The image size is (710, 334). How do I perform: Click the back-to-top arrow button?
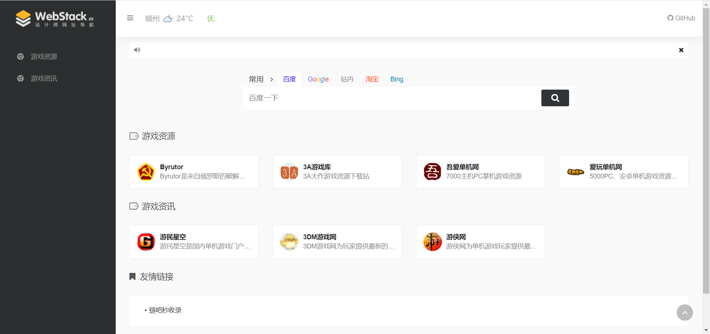pos(685,313)
